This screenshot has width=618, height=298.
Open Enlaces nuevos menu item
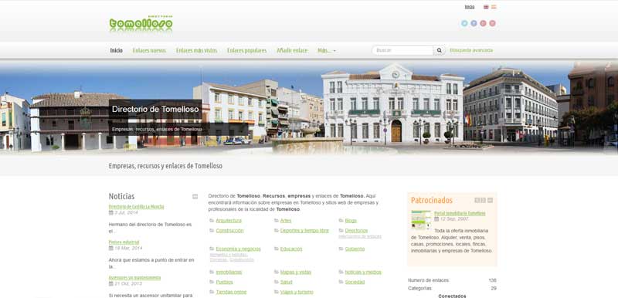149,51
